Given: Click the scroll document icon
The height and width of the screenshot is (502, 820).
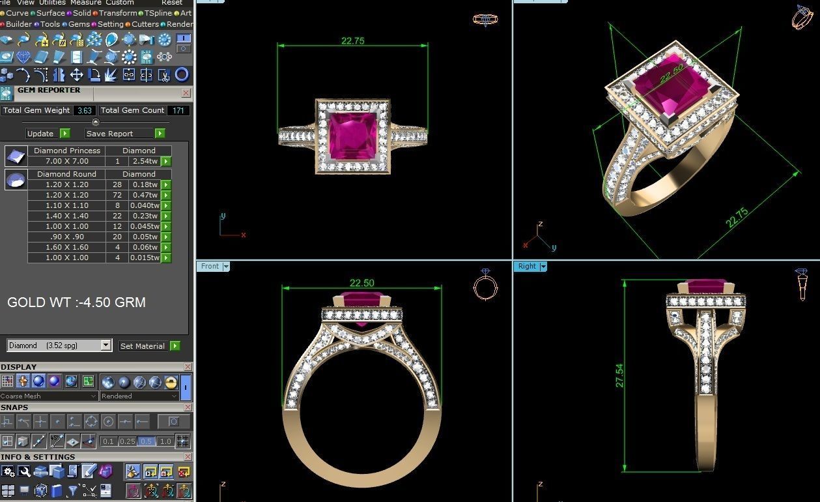Looking at the screenshot, I should click(73, 471).
